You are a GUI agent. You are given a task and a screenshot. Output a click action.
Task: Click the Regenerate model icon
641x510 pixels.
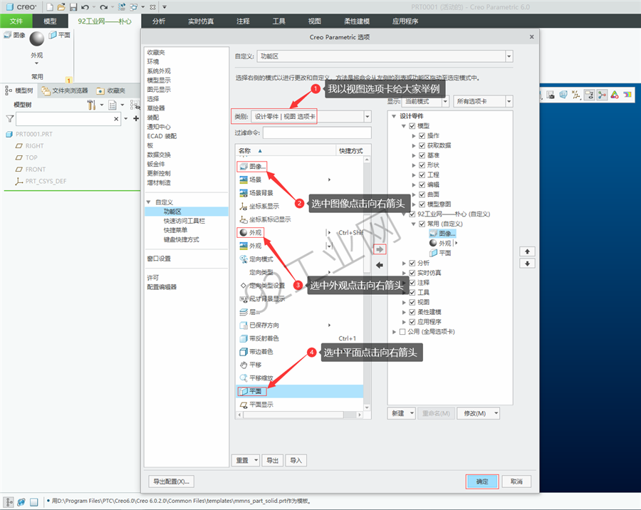tap(121, 7)
